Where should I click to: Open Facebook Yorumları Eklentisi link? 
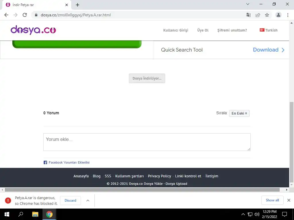click(x=69, y=162)
